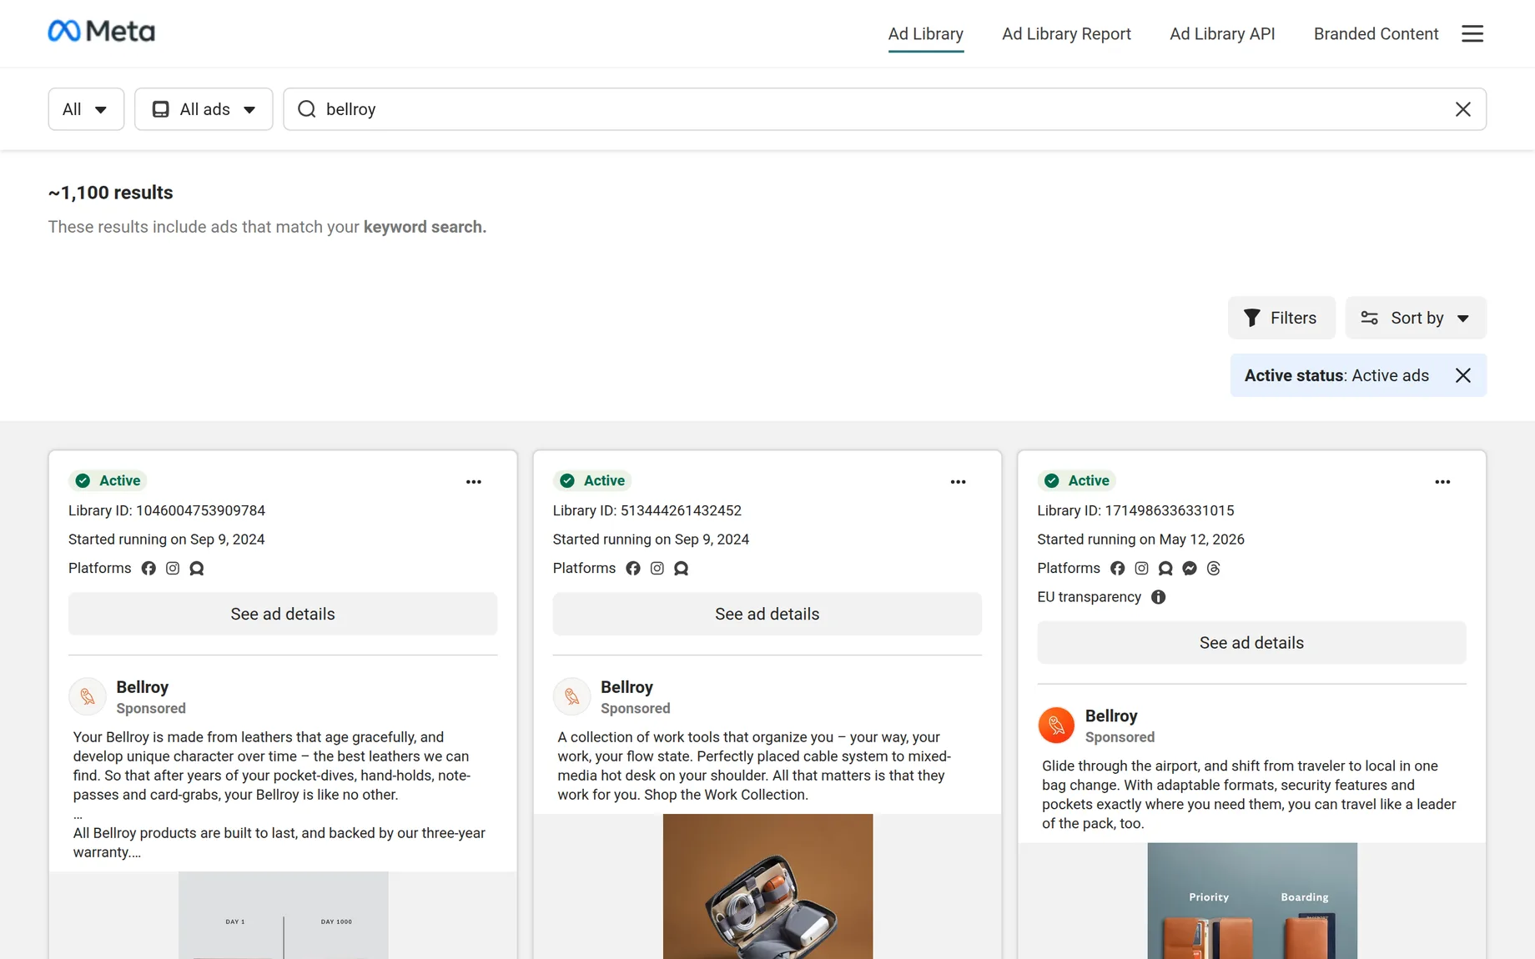The height and width of the screenshot is (959, 1535).
Task: Click the Meta logo
Action: (x=101, y=32)
